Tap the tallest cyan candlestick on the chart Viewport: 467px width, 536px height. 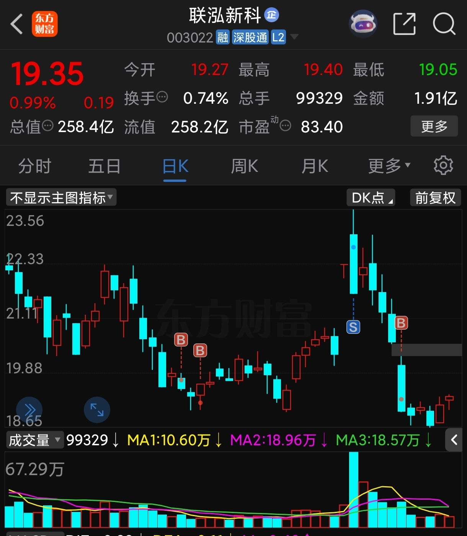353,264
